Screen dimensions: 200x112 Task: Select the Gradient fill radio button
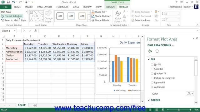(x=152, y=73)
